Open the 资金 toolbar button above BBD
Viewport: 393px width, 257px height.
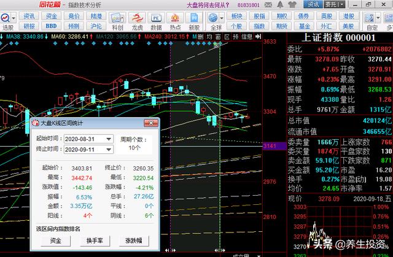[52, 17]
